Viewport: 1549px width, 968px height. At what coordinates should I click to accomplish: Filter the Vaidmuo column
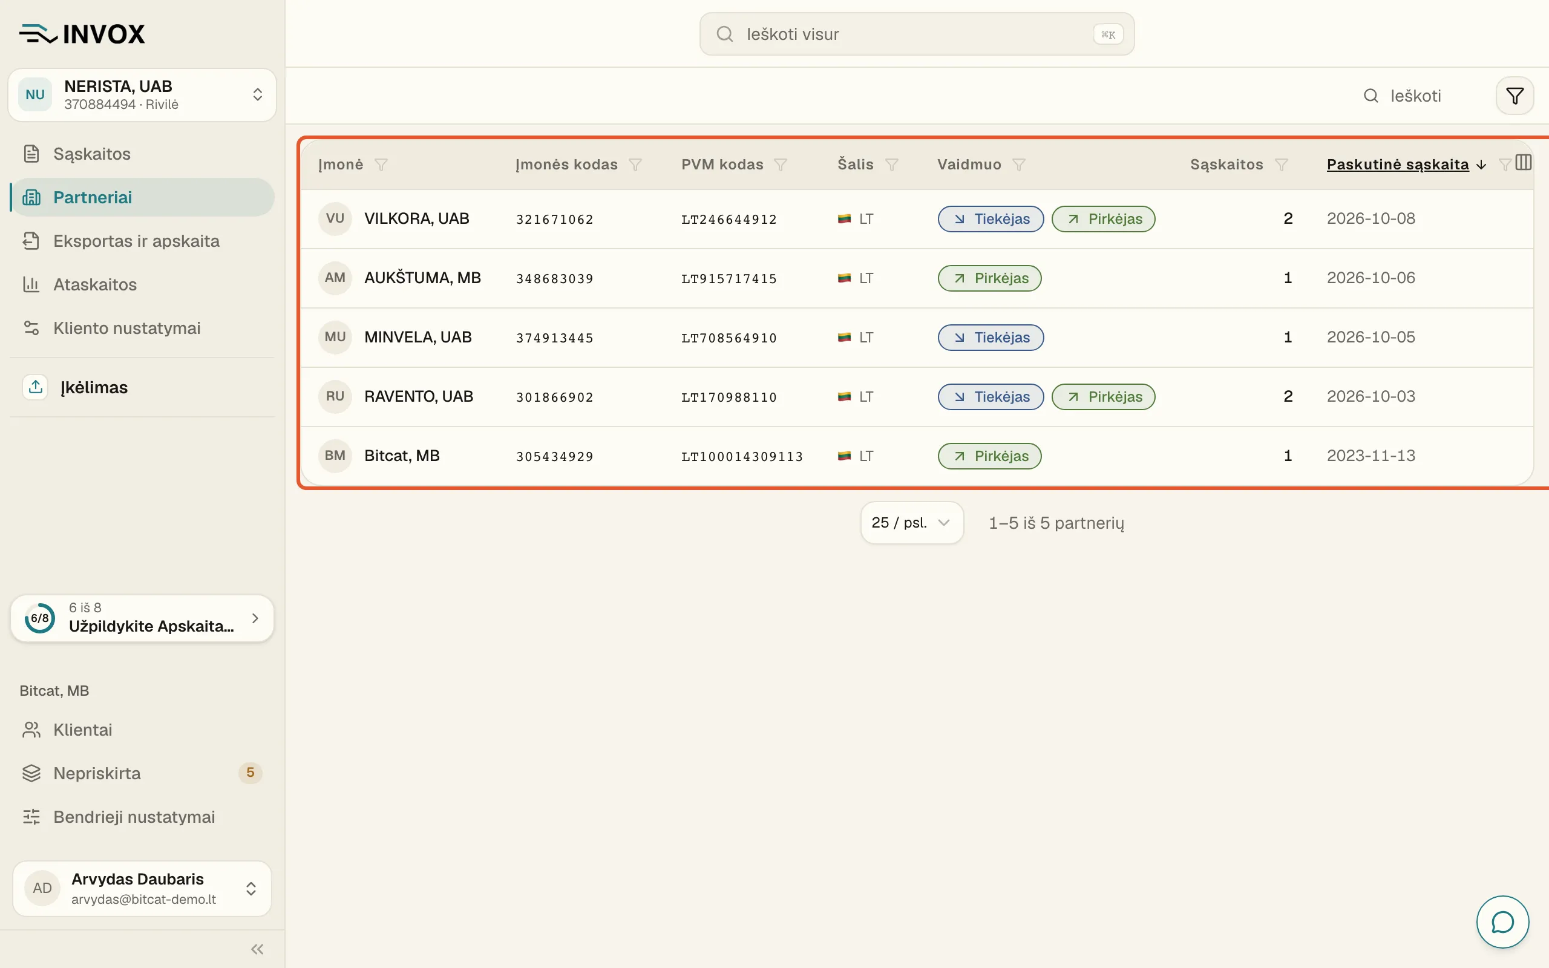(x=1019, y=165)
